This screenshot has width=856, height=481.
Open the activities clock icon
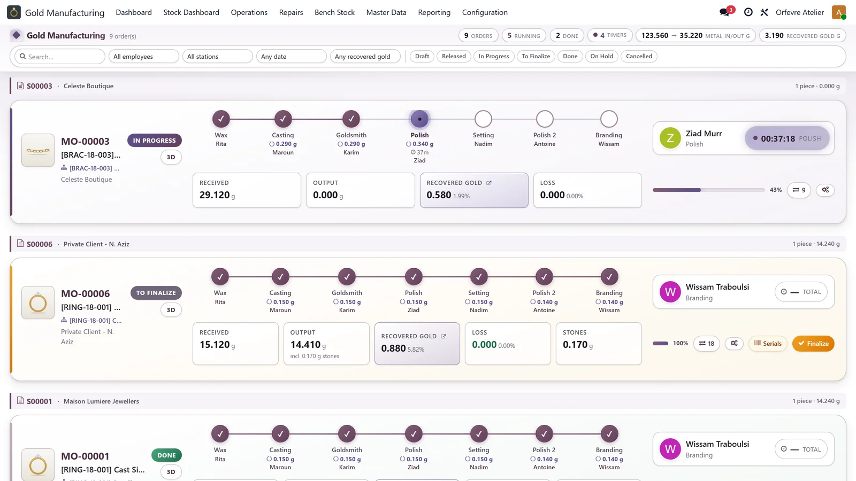[x=748, y=12]
